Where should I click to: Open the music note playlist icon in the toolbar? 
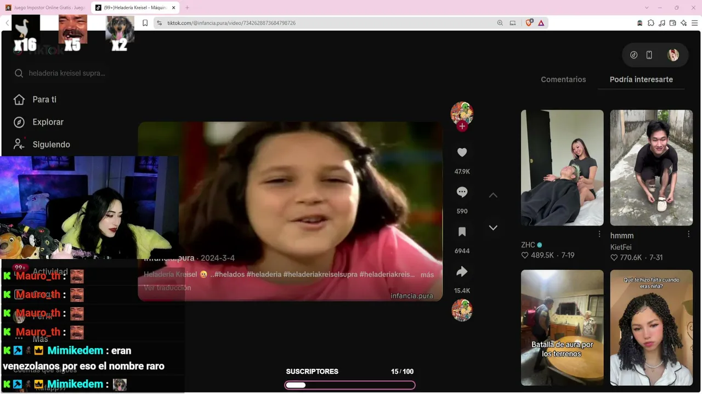pos(661,23)
